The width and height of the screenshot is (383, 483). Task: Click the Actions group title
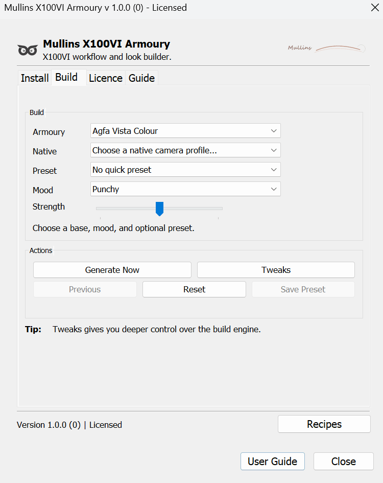coord(41,250)
